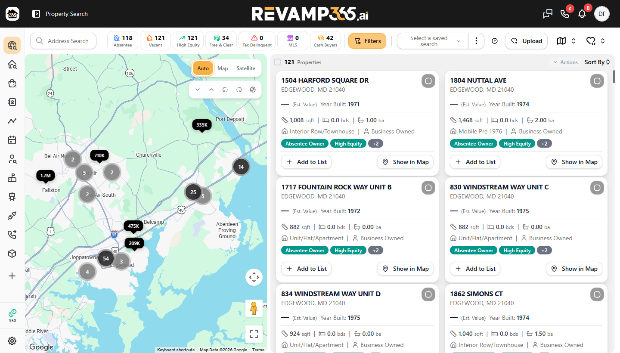
Task: Select the 1504 Harford Square Dr card checkbox
Action: click(x=428, y=81)
